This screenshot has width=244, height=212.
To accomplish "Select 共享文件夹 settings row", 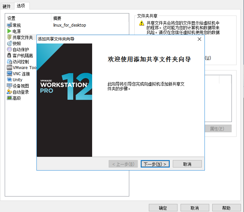I will tap(23, 37).
